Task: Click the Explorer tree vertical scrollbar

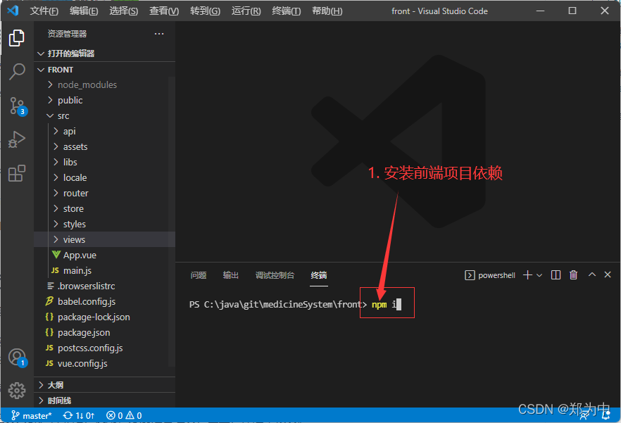Action: 172,222
